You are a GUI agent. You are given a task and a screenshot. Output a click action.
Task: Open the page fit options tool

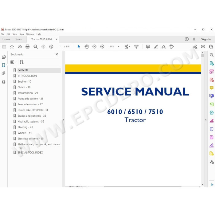pyautogui.click(x=127, y=47)
